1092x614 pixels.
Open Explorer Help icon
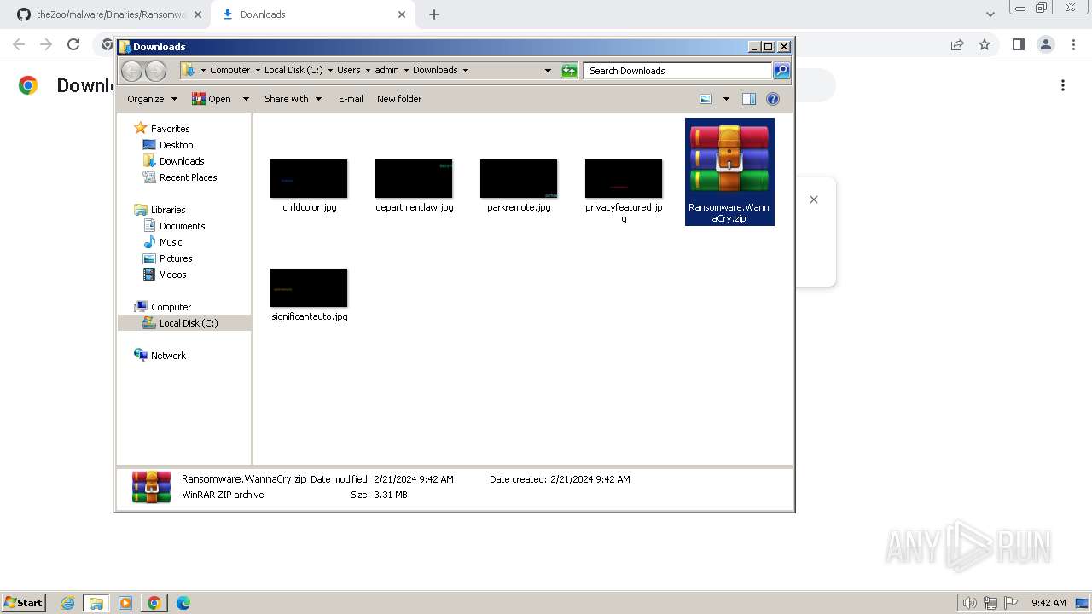tap(773, 99)
